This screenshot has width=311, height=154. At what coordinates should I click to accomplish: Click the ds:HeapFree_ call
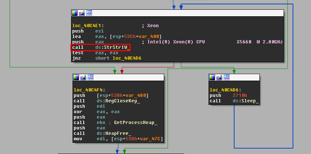114,133
